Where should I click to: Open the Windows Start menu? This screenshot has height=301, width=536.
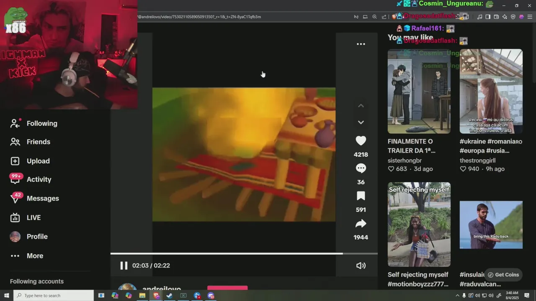(x=7, y=296)
